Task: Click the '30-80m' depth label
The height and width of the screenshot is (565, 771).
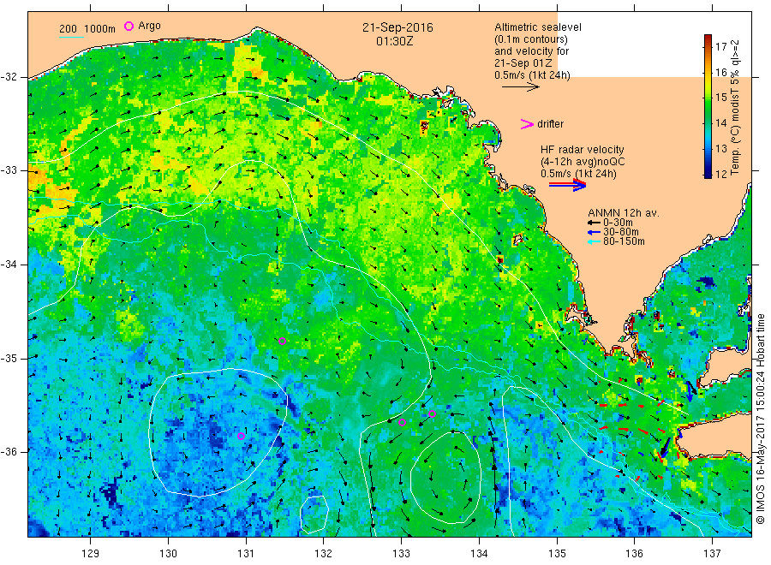Action: 621,232
